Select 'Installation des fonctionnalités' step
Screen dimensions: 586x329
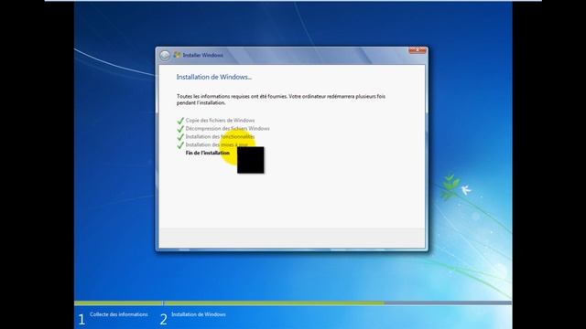coord(220,136)
